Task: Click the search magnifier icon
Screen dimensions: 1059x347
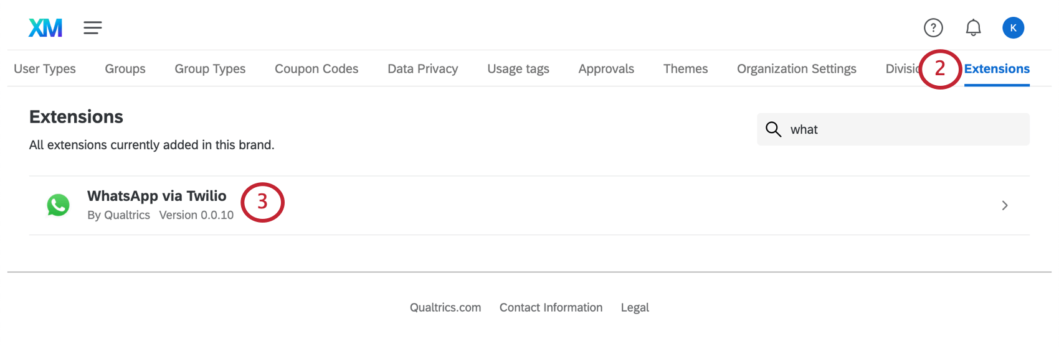Action: (773, 129)
